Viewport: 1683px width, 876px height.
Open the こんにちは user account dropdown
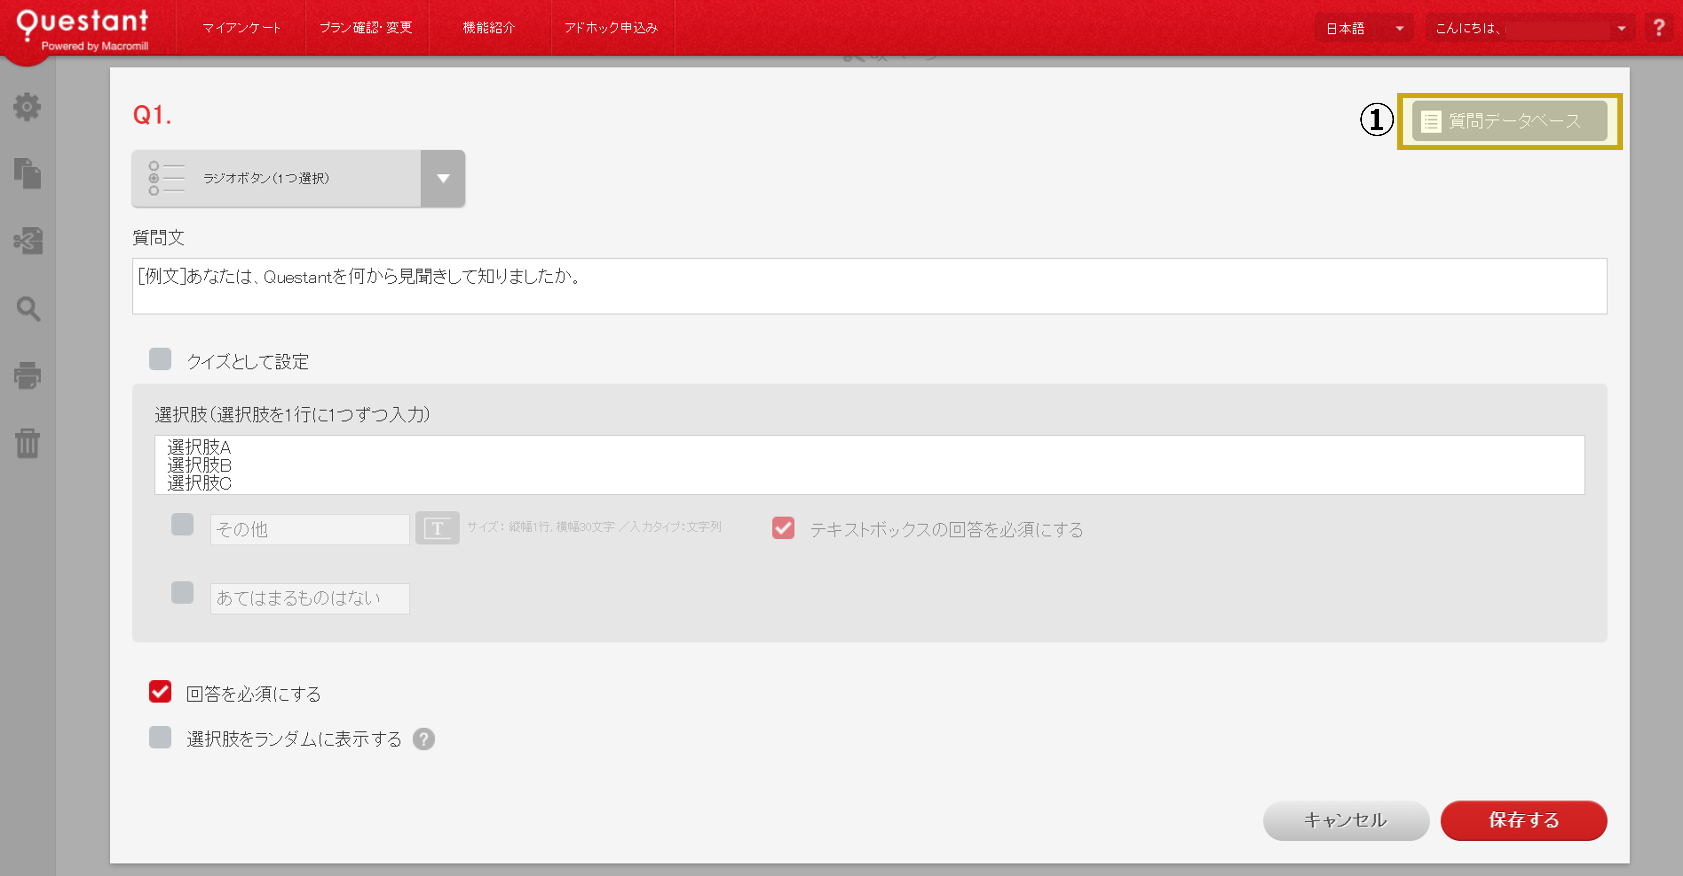[1530, 28]
